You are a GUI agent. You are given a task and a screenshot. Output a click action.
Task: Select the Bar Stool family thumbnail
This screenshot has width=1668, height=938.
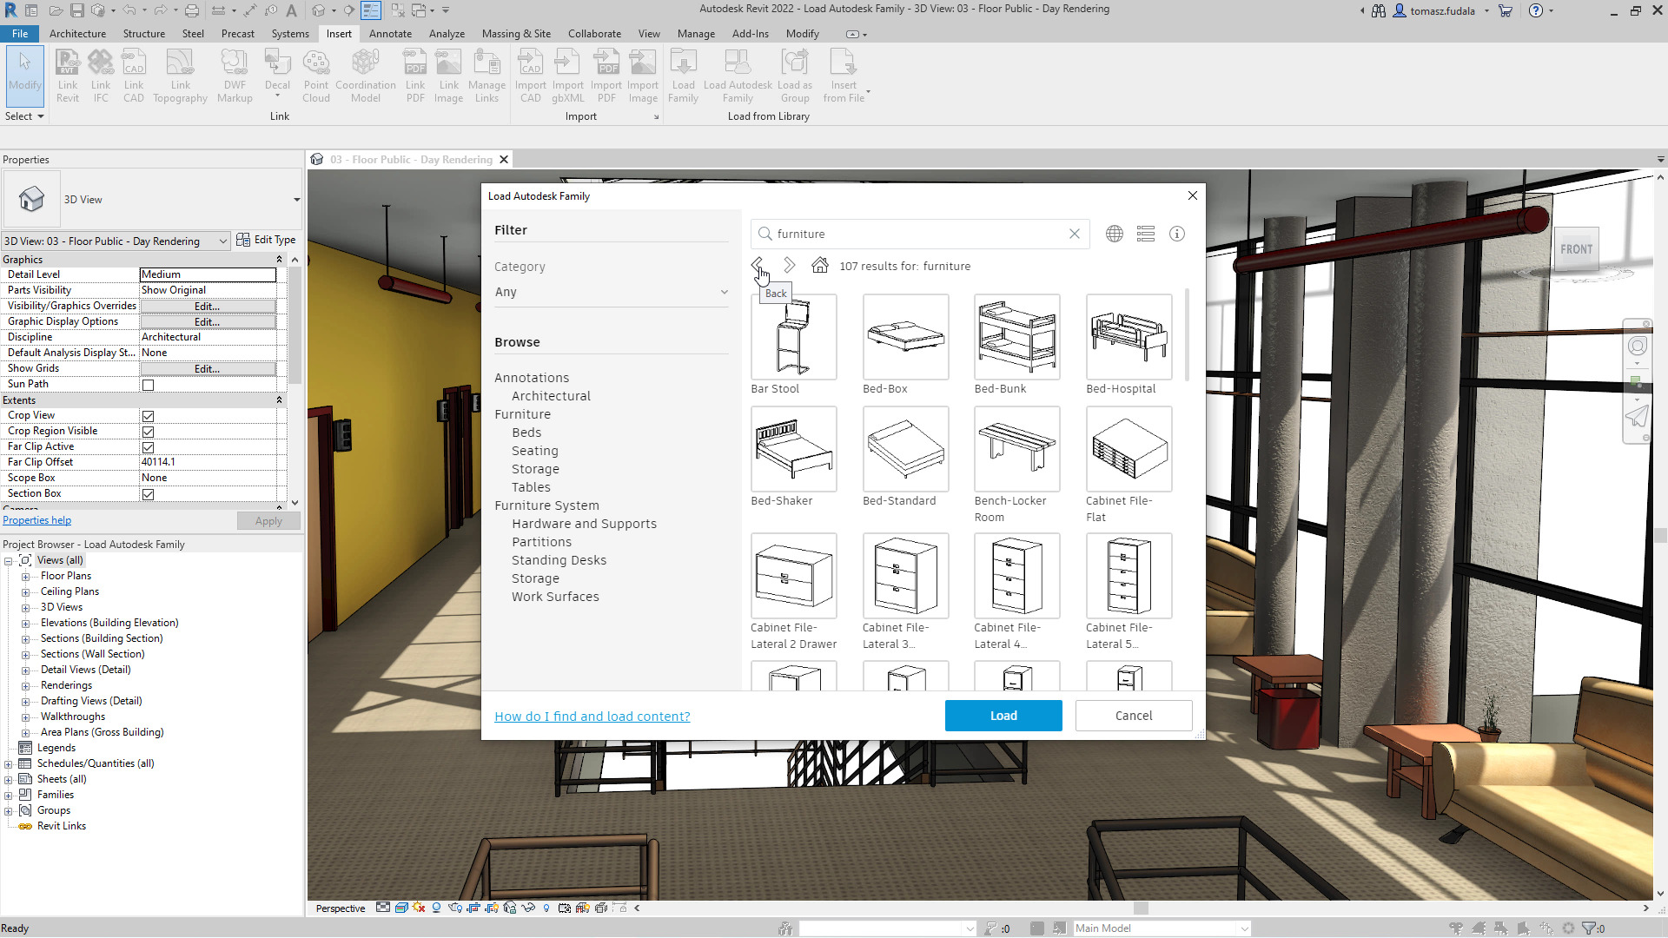click(x=794, y=337)
